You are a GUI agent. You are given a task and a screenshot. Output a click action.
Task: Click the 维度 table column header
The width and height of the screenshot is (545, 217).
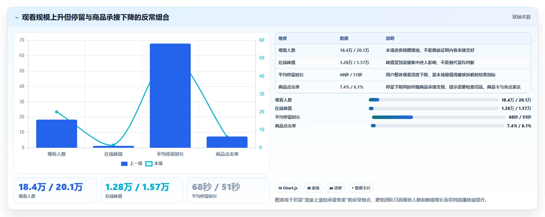(283, 38)
